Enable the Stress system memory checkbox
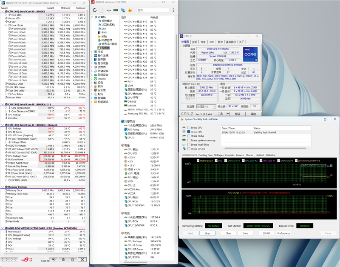340x267 pixels. click(189, 141)
